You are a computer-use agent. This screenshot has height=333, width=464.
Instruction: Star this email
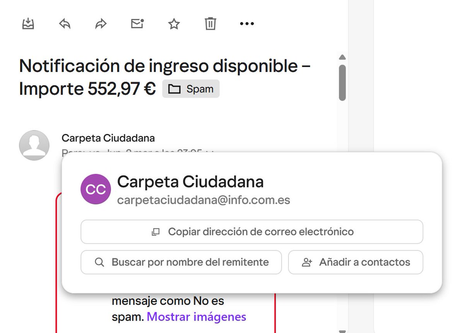174,24
